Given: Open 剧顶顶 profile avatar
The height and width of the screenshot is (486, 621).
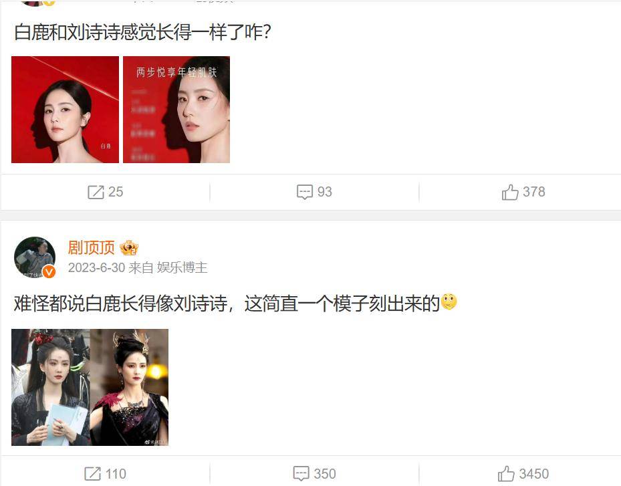Looking at the screenshot, I should pyautogui.click(x=35, y=257).
